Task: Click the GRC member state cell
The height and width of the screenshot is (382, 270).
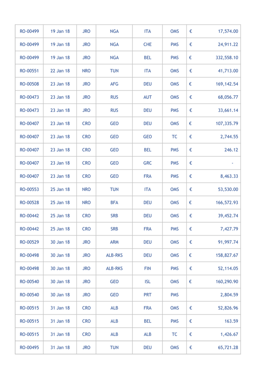Action: (x=147, y=163)
